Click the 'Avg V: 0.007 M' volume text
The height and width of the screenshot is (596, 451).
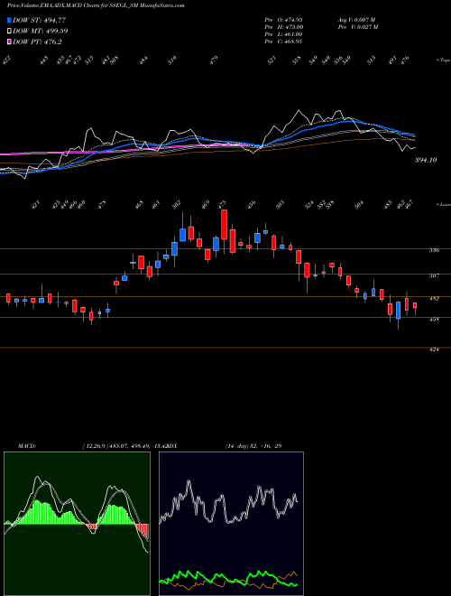click(x=356, y=19)
